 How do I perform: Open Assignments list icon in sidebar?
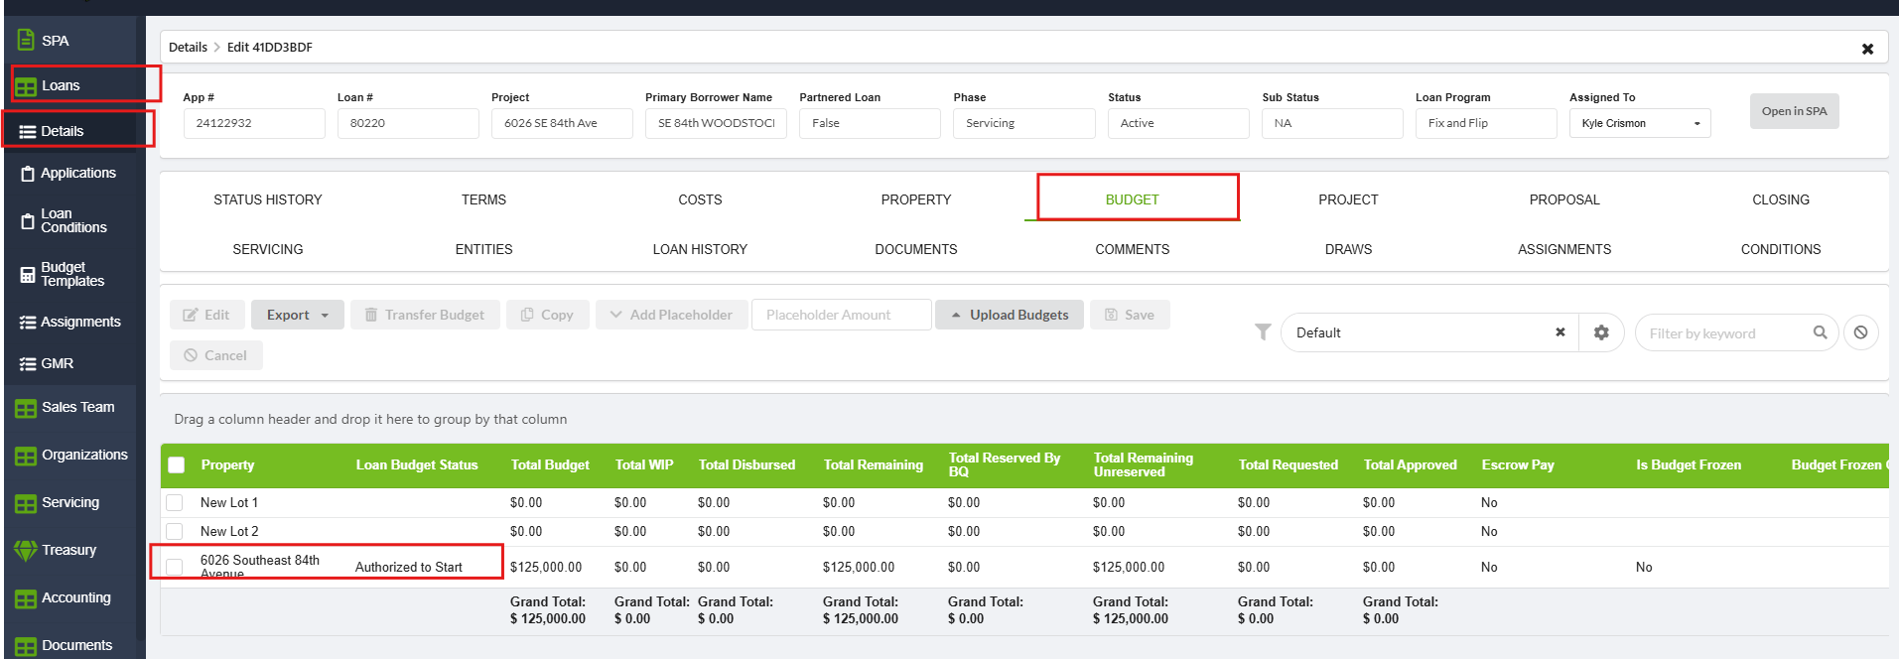click(28, 323)
